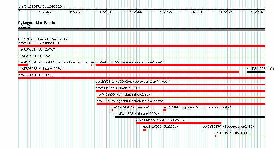The height and width of the screenshot is (148, 274).
Task: Click the small nsv6016950 red block
Action: [x=144, y=130]
